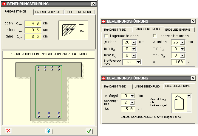Open the ø Bügel diameter dropdown
This screenshot has height=136, width=198.
click(x=133, y=96)
